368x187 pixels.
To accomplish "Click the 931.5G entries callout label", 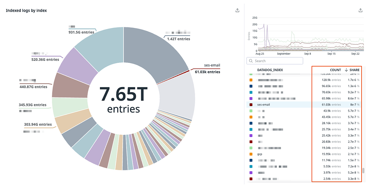I will click(x=82, y=32).
